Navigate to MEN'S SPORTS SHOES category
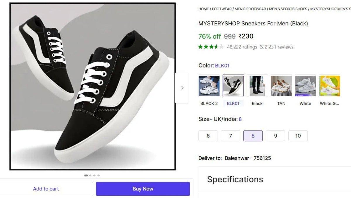The image size is (351, 198). pos(288,9)
